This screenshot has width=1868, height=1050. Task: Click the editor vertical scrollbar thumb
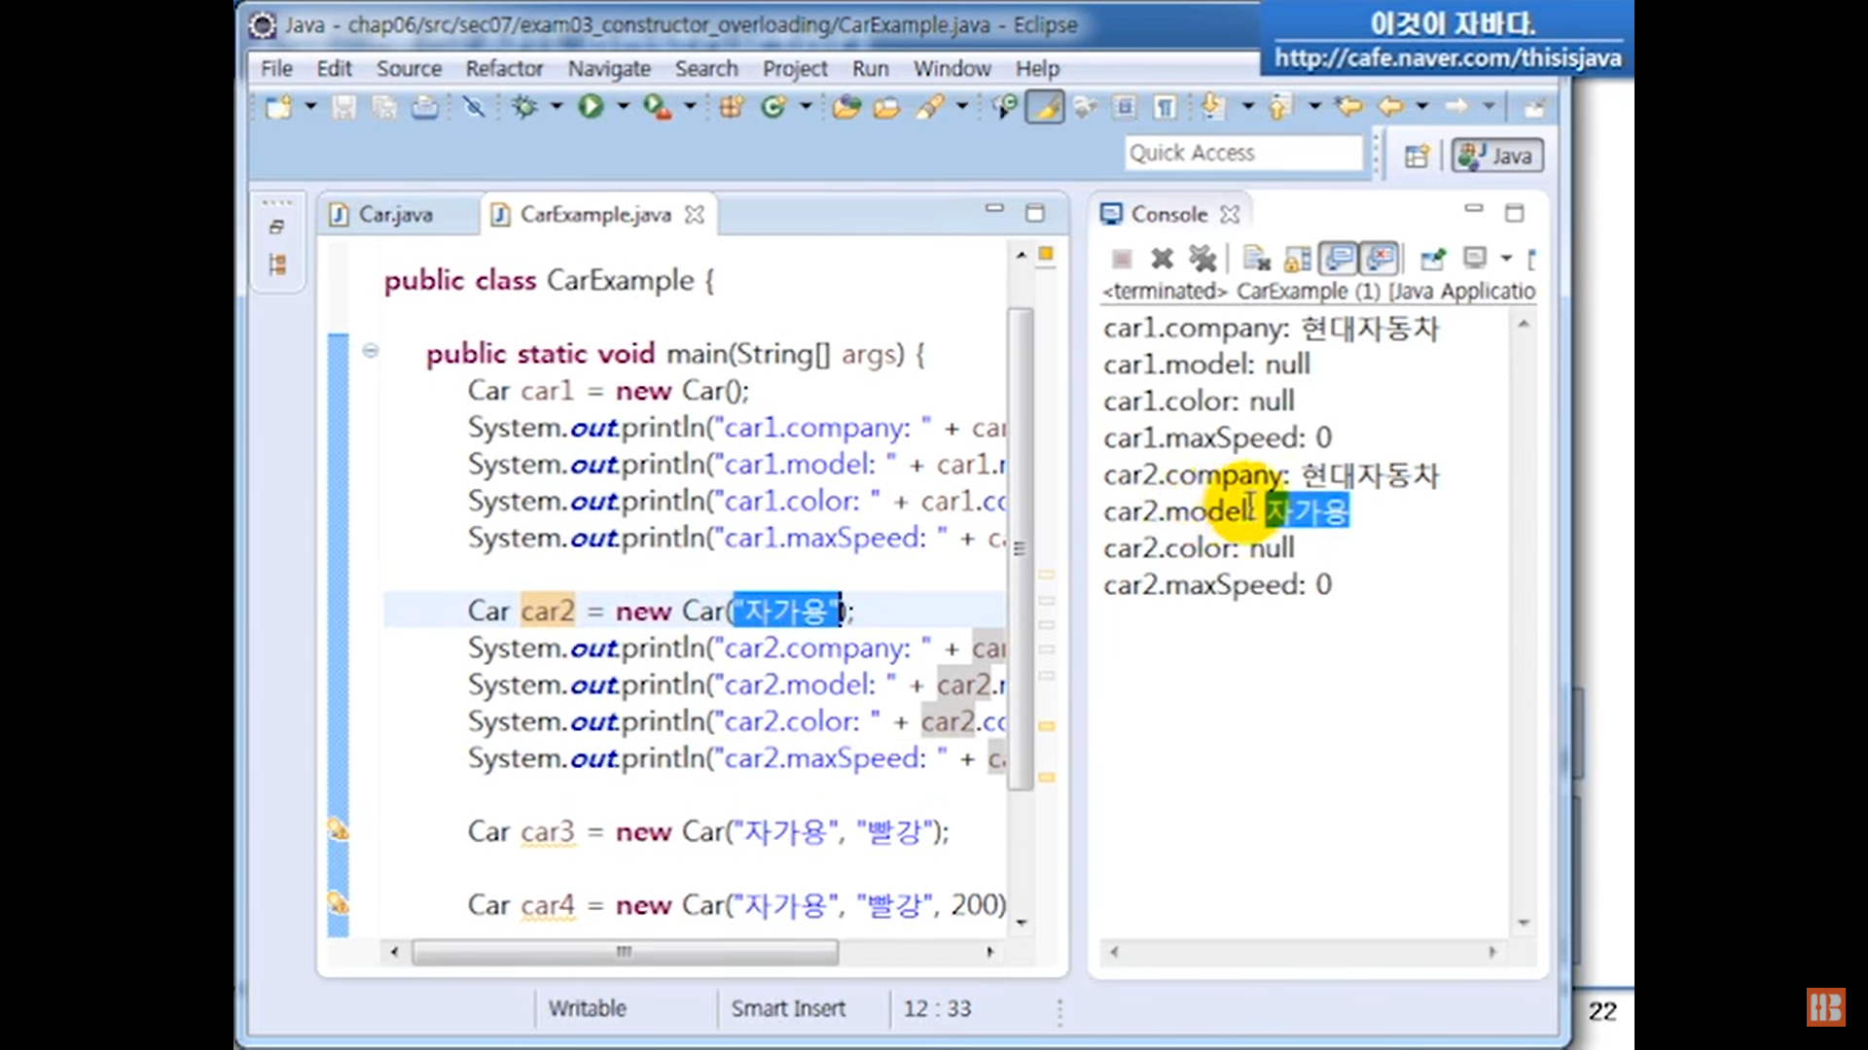tap(1020, 549)
